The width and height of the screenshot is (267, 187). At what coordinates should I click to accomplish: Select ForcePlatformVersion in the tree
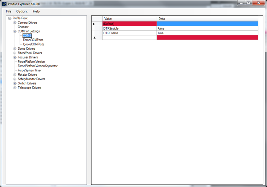coord(31,61)
